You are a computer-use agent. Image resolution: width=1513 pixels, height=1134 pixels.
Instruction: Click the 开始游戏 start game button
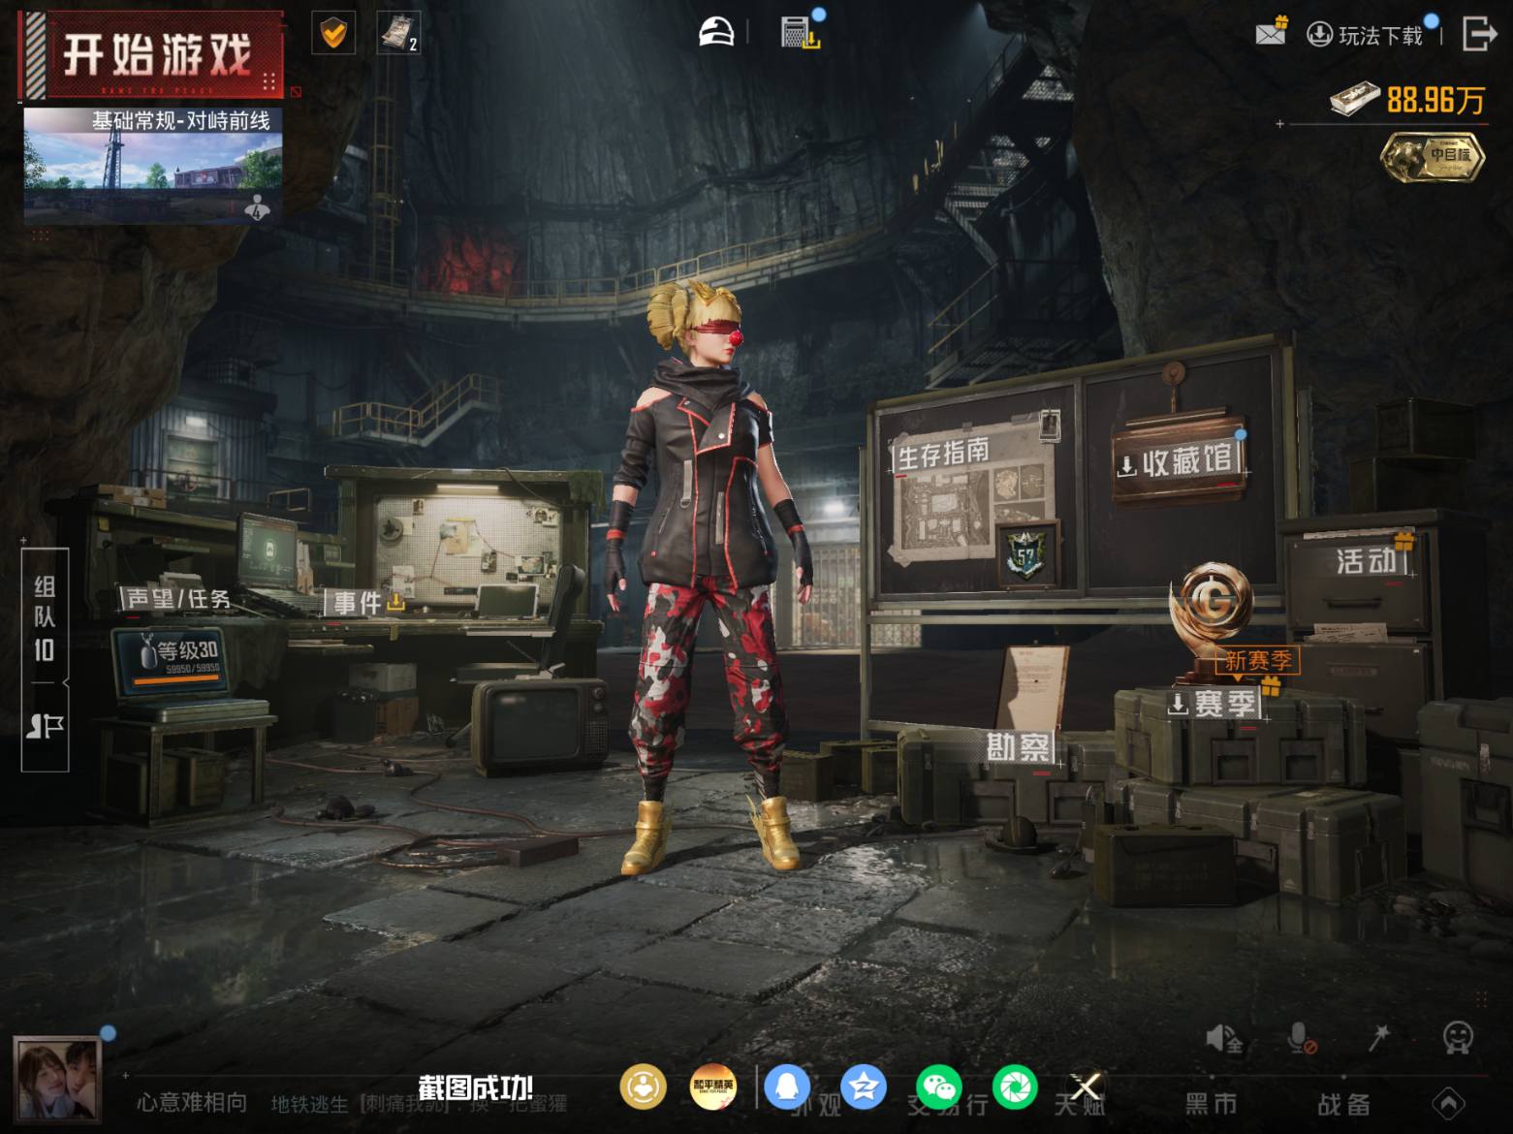(x=152, y=55)
